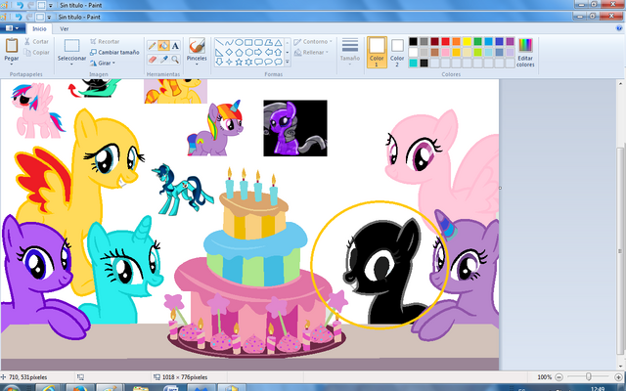Pick the freeform Polygon shape
626x391 pixels.
pyautogui.click(x=268, y=42)
